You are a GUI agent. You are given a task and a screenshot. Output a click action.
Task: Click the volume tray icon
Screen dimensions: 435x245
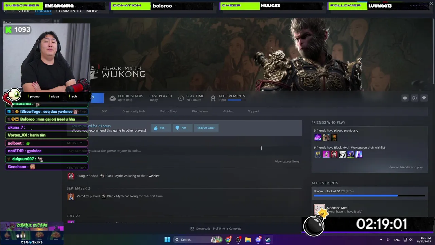[411, 240]
